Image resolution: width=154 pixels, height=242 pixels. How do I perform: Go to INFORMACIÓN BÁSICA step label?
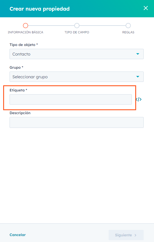coord(26,32)
